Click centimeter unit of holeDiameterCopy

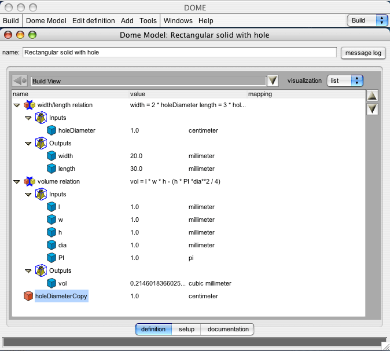(203, 296)
